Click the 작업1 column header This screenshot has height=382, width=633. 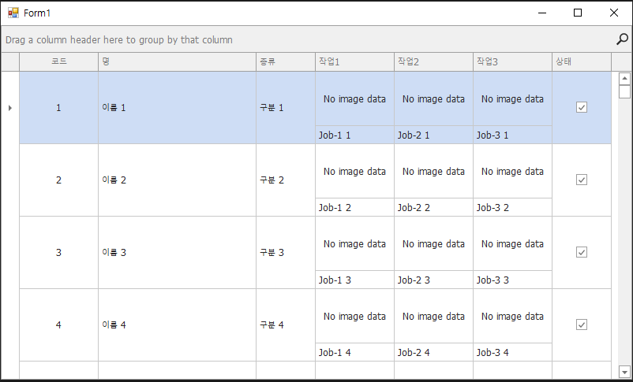(355, 61)
